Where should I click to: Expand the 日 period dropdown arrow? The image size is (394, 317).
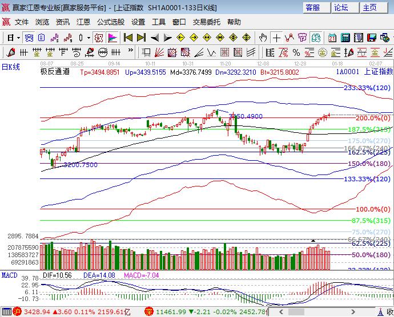coord(19,38)
